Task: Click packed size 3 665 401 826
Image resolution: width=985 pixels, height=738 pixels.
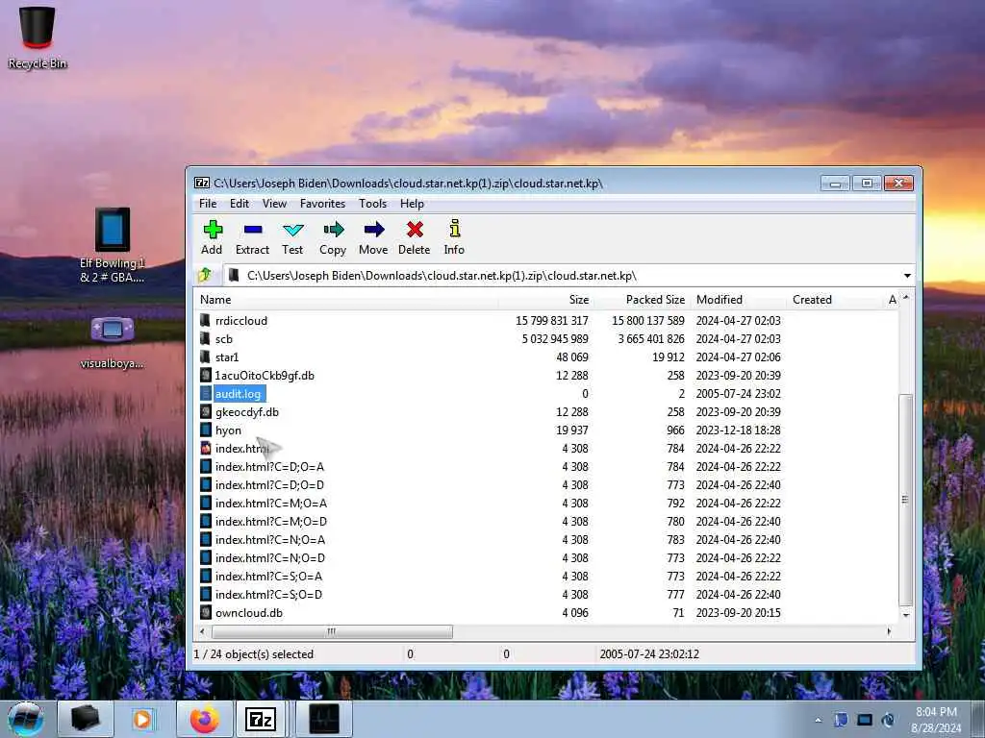Action: click(x=651, y=339)
